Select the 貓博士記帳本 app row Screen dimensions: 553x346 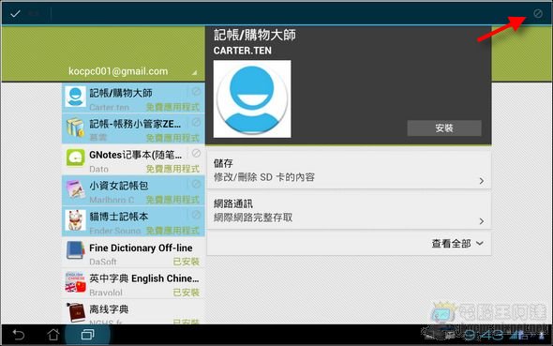point(133,221)
